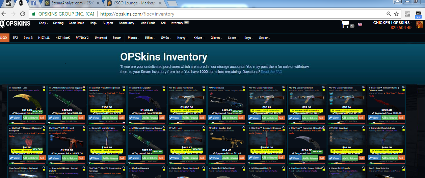This screenshot has height=178, width=425.
Task: Click the M4A4 Howl $647.37 weapon image
Action: [186, 138]
